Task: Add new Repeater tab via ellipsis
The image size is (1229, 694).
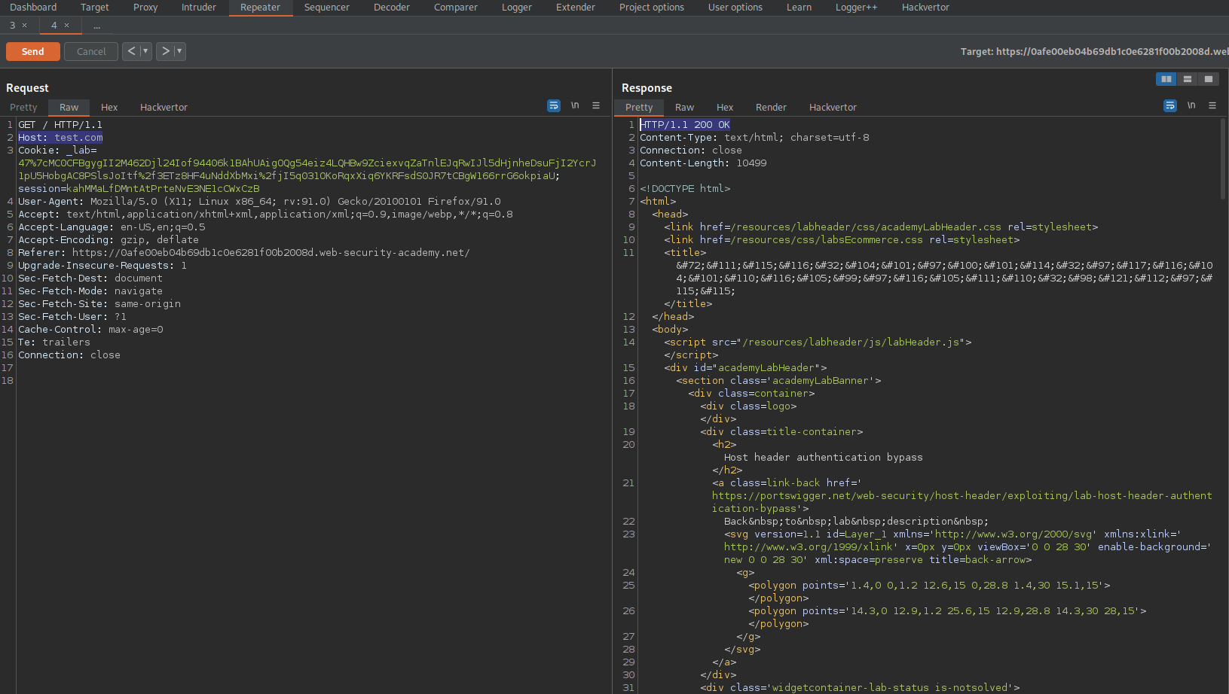Action: tap(96, 26)
